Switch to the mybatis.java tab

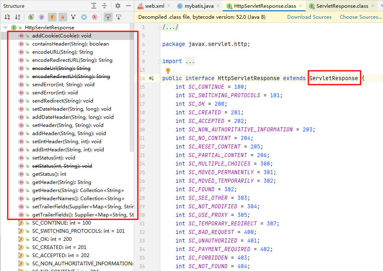tap(199, 6)
